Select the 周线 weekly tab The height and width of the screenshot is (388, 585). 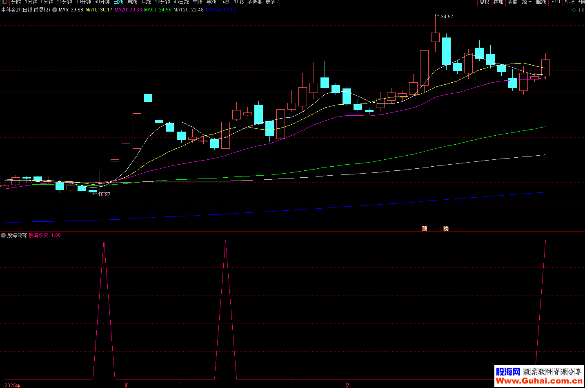(x=132, y=2)
